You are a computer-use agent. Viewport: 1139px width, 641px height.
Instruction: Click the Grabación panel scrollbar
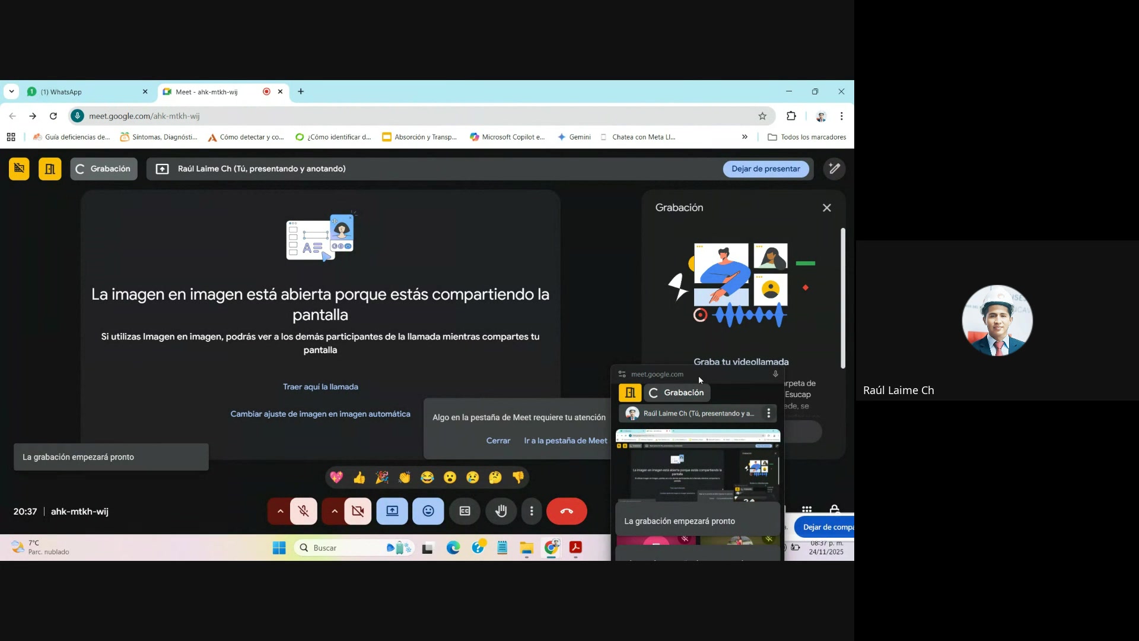click(x=842, y=297)
